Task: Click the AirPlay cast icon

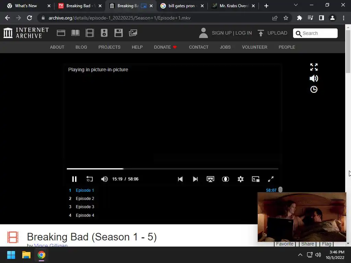Action: coord(210,179)
